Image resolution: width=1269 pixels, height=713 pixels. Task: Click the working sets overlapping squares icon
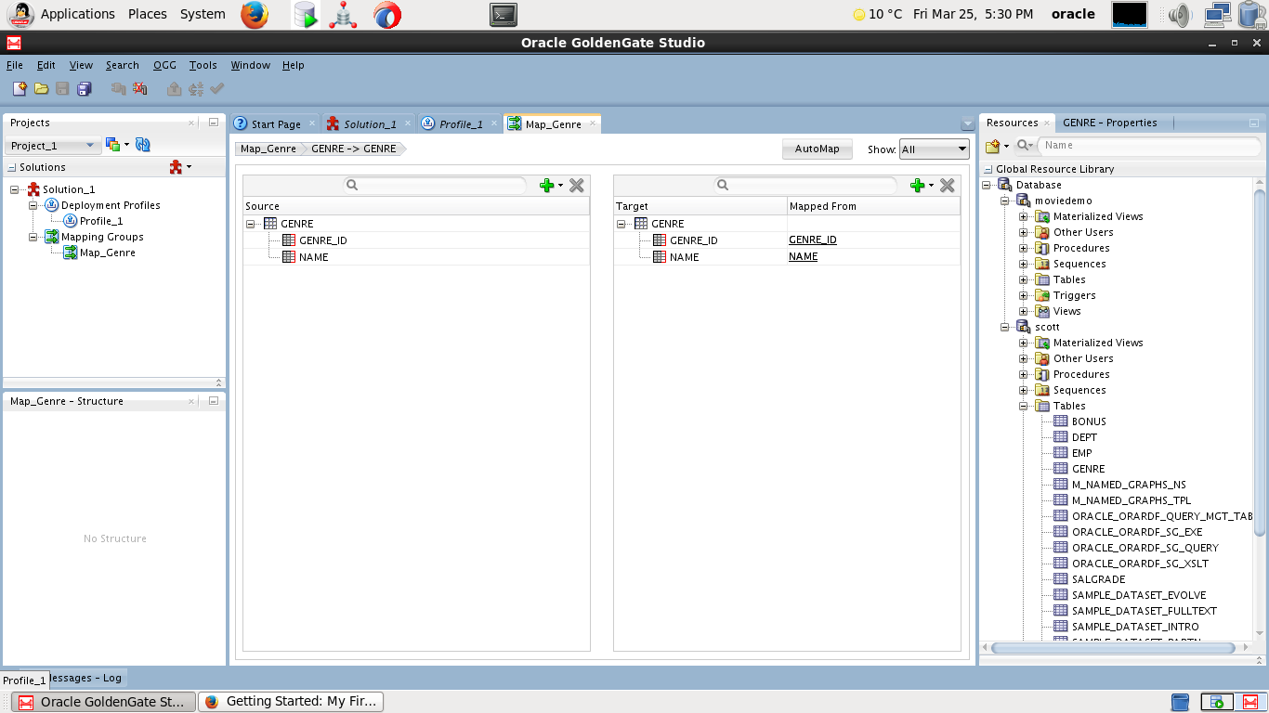click(x=113, y=145)
